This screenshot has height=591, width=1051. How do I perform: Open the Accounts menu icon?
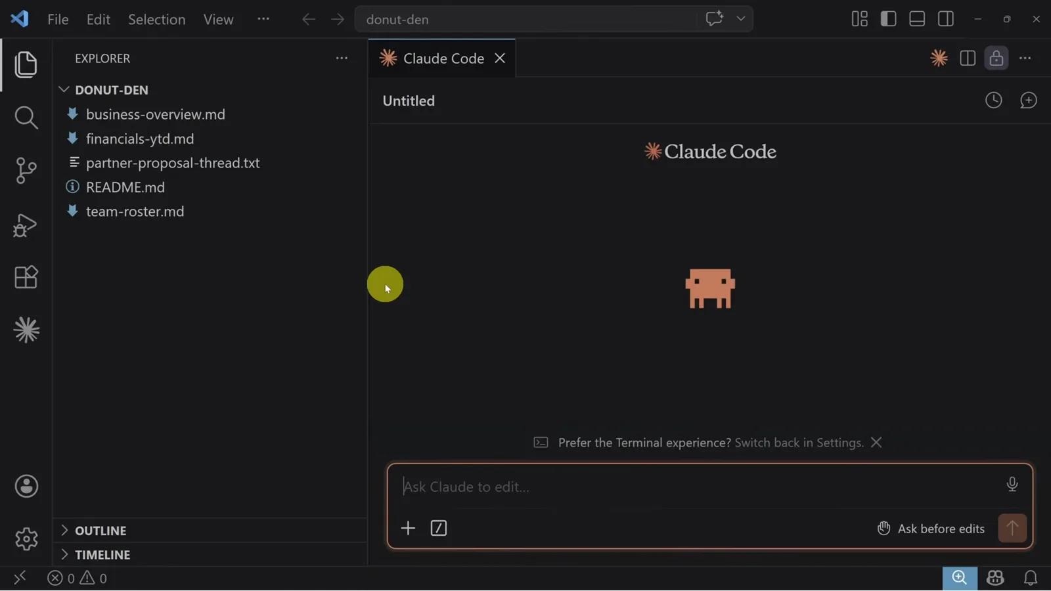point(26,487)
